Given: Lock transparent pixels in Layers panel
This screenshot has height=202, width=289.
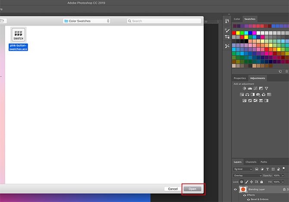Looking at the screenshot, I should point(242,182).
